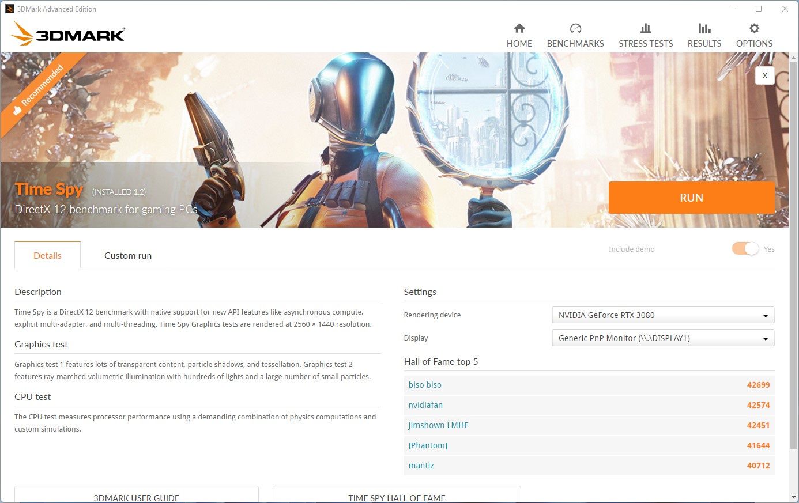Image resolution: width=799 pixels, height=503 pixels.
Task: Maximize the 3DMark window
Action: [759, 9]
